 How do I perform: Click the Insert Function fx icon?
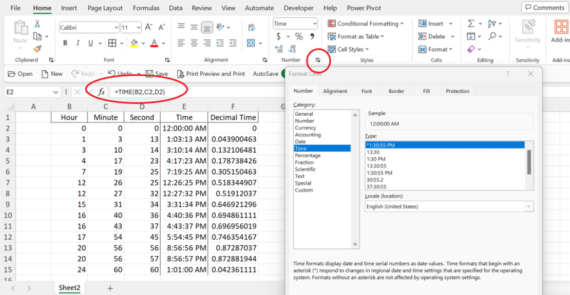[x=102, y=92]
